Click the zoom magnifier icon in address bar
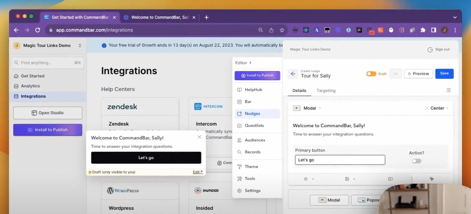This screenshot has width=471, height=214. 261,30
